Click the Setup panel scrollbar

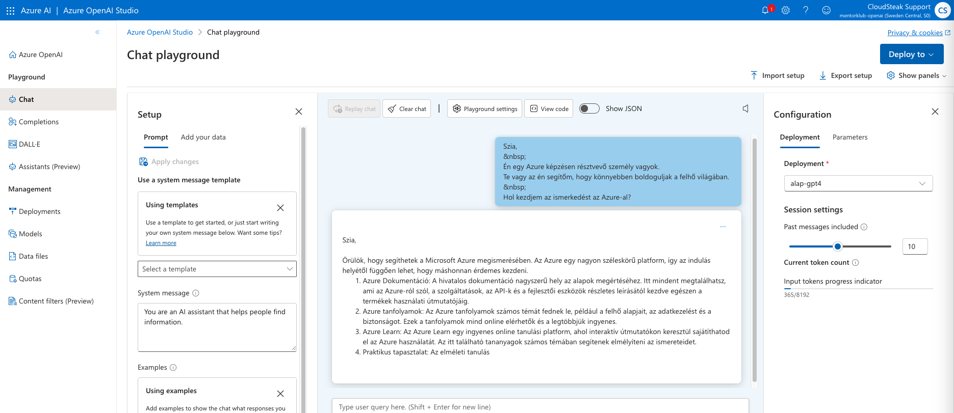303,269
